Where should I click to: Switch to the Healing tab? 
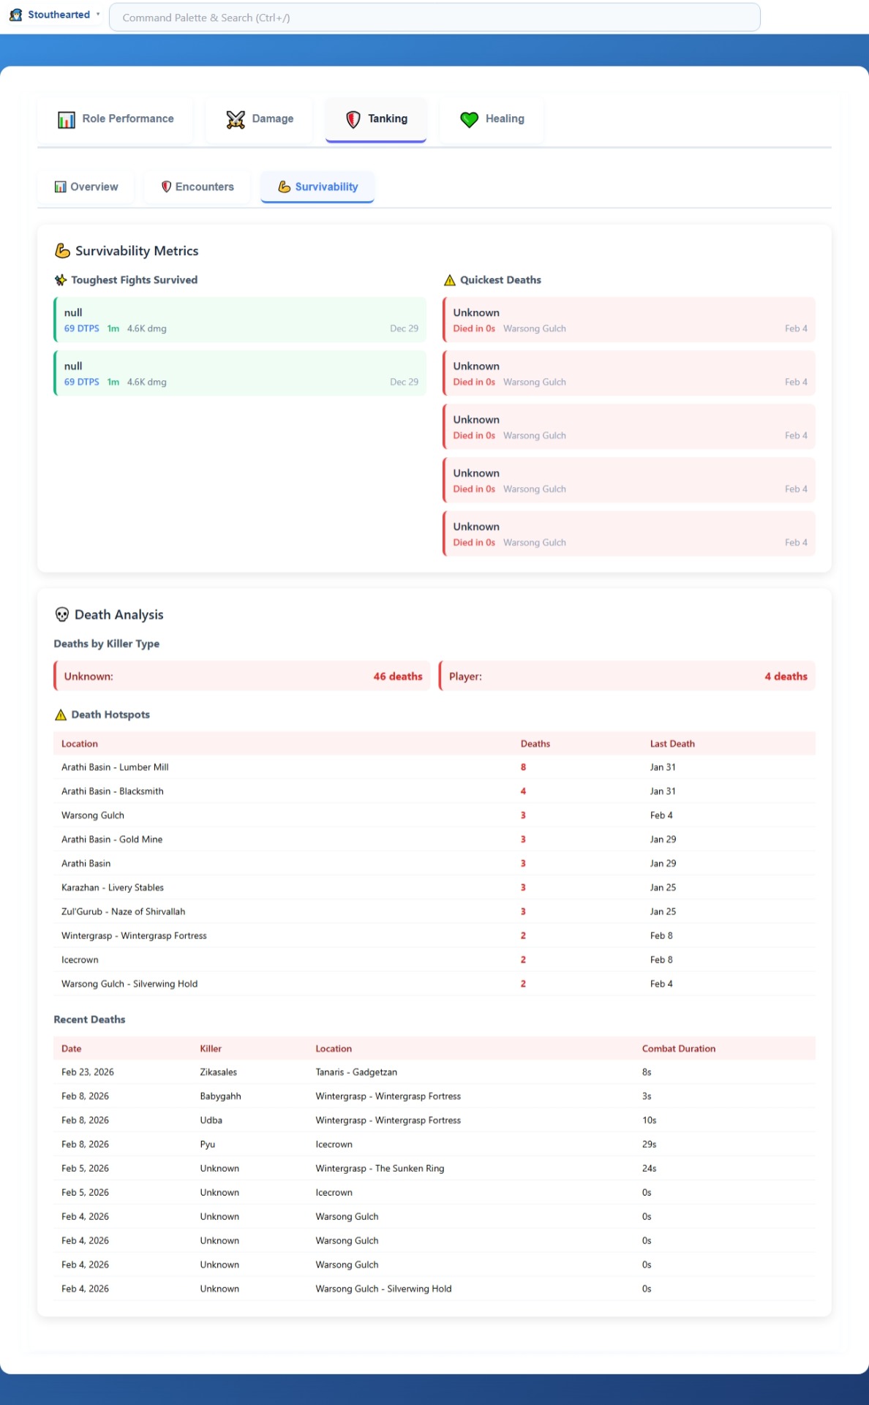(492, 119)
